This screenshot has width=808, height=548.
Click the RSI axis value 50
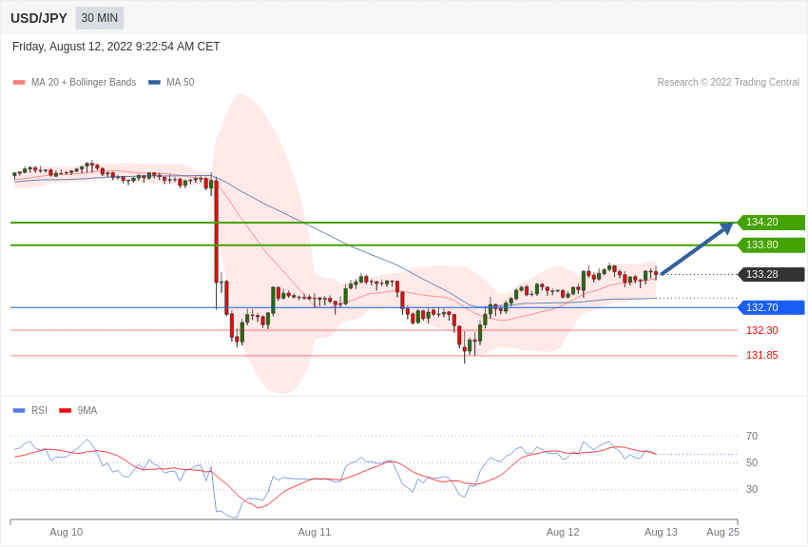(752, 463)
